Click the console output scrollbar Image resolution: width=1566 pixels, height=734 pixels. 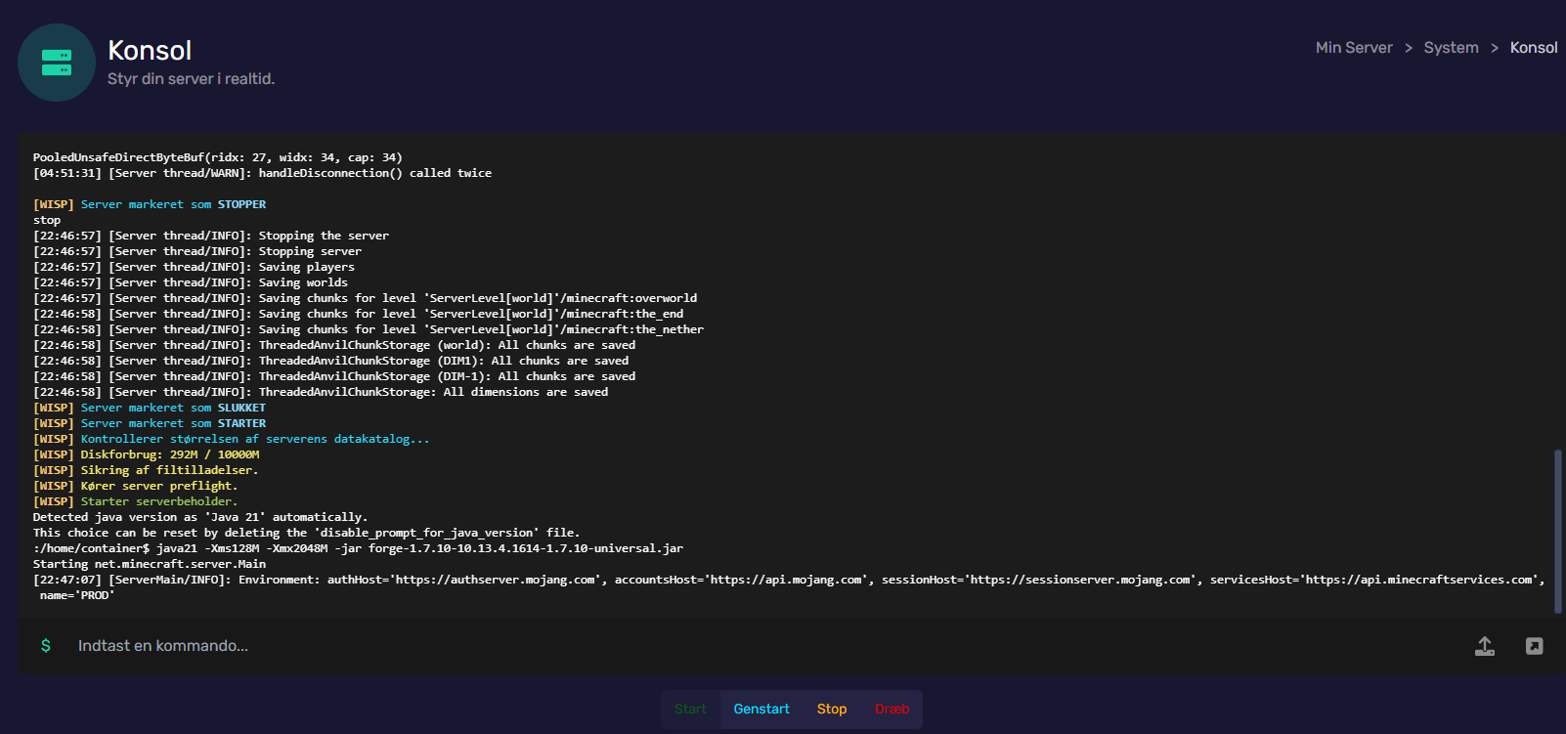pyautogui.click(x=1557, y=531)
